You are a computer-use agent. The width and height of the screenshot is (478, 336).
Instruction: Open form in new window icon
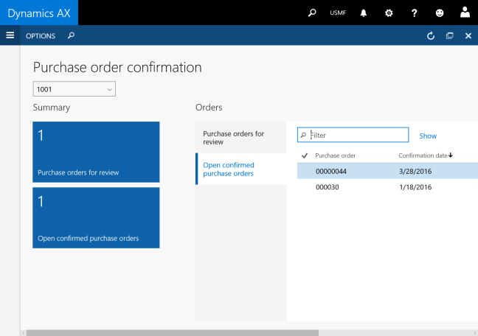tap(449, 35)
